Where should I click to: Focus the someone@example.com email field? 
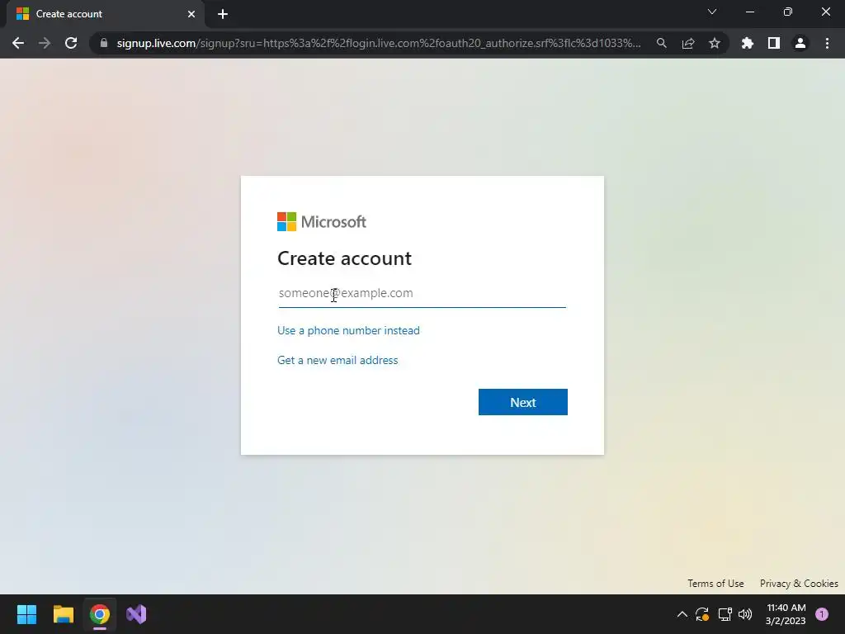(422, 293)
